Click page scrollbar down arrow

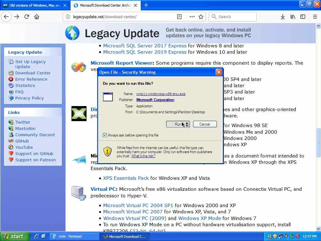click(x=318, y=229)
